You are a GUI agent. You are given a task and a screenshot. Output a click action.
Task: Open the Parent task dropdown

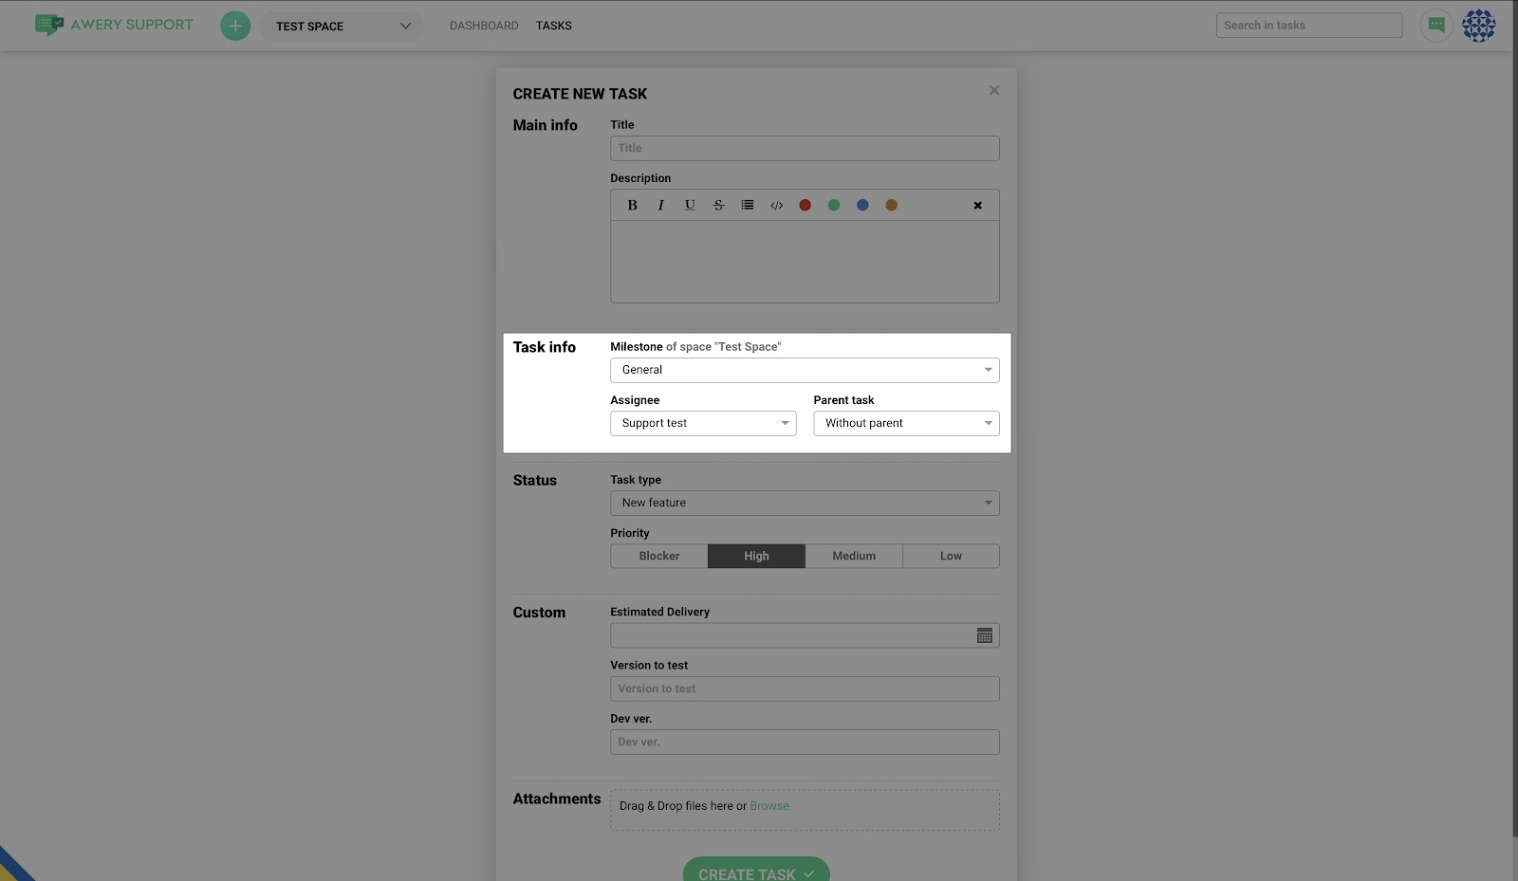(905, 423)
